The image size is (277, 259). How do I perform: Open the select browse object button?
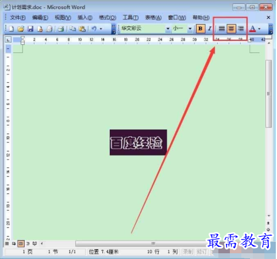click(x=268, y=230)
